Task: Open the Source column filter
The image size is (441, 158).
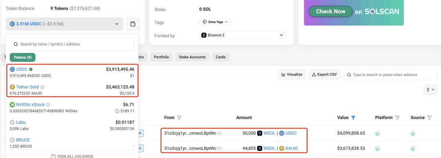Action: [x=428, y=118]
